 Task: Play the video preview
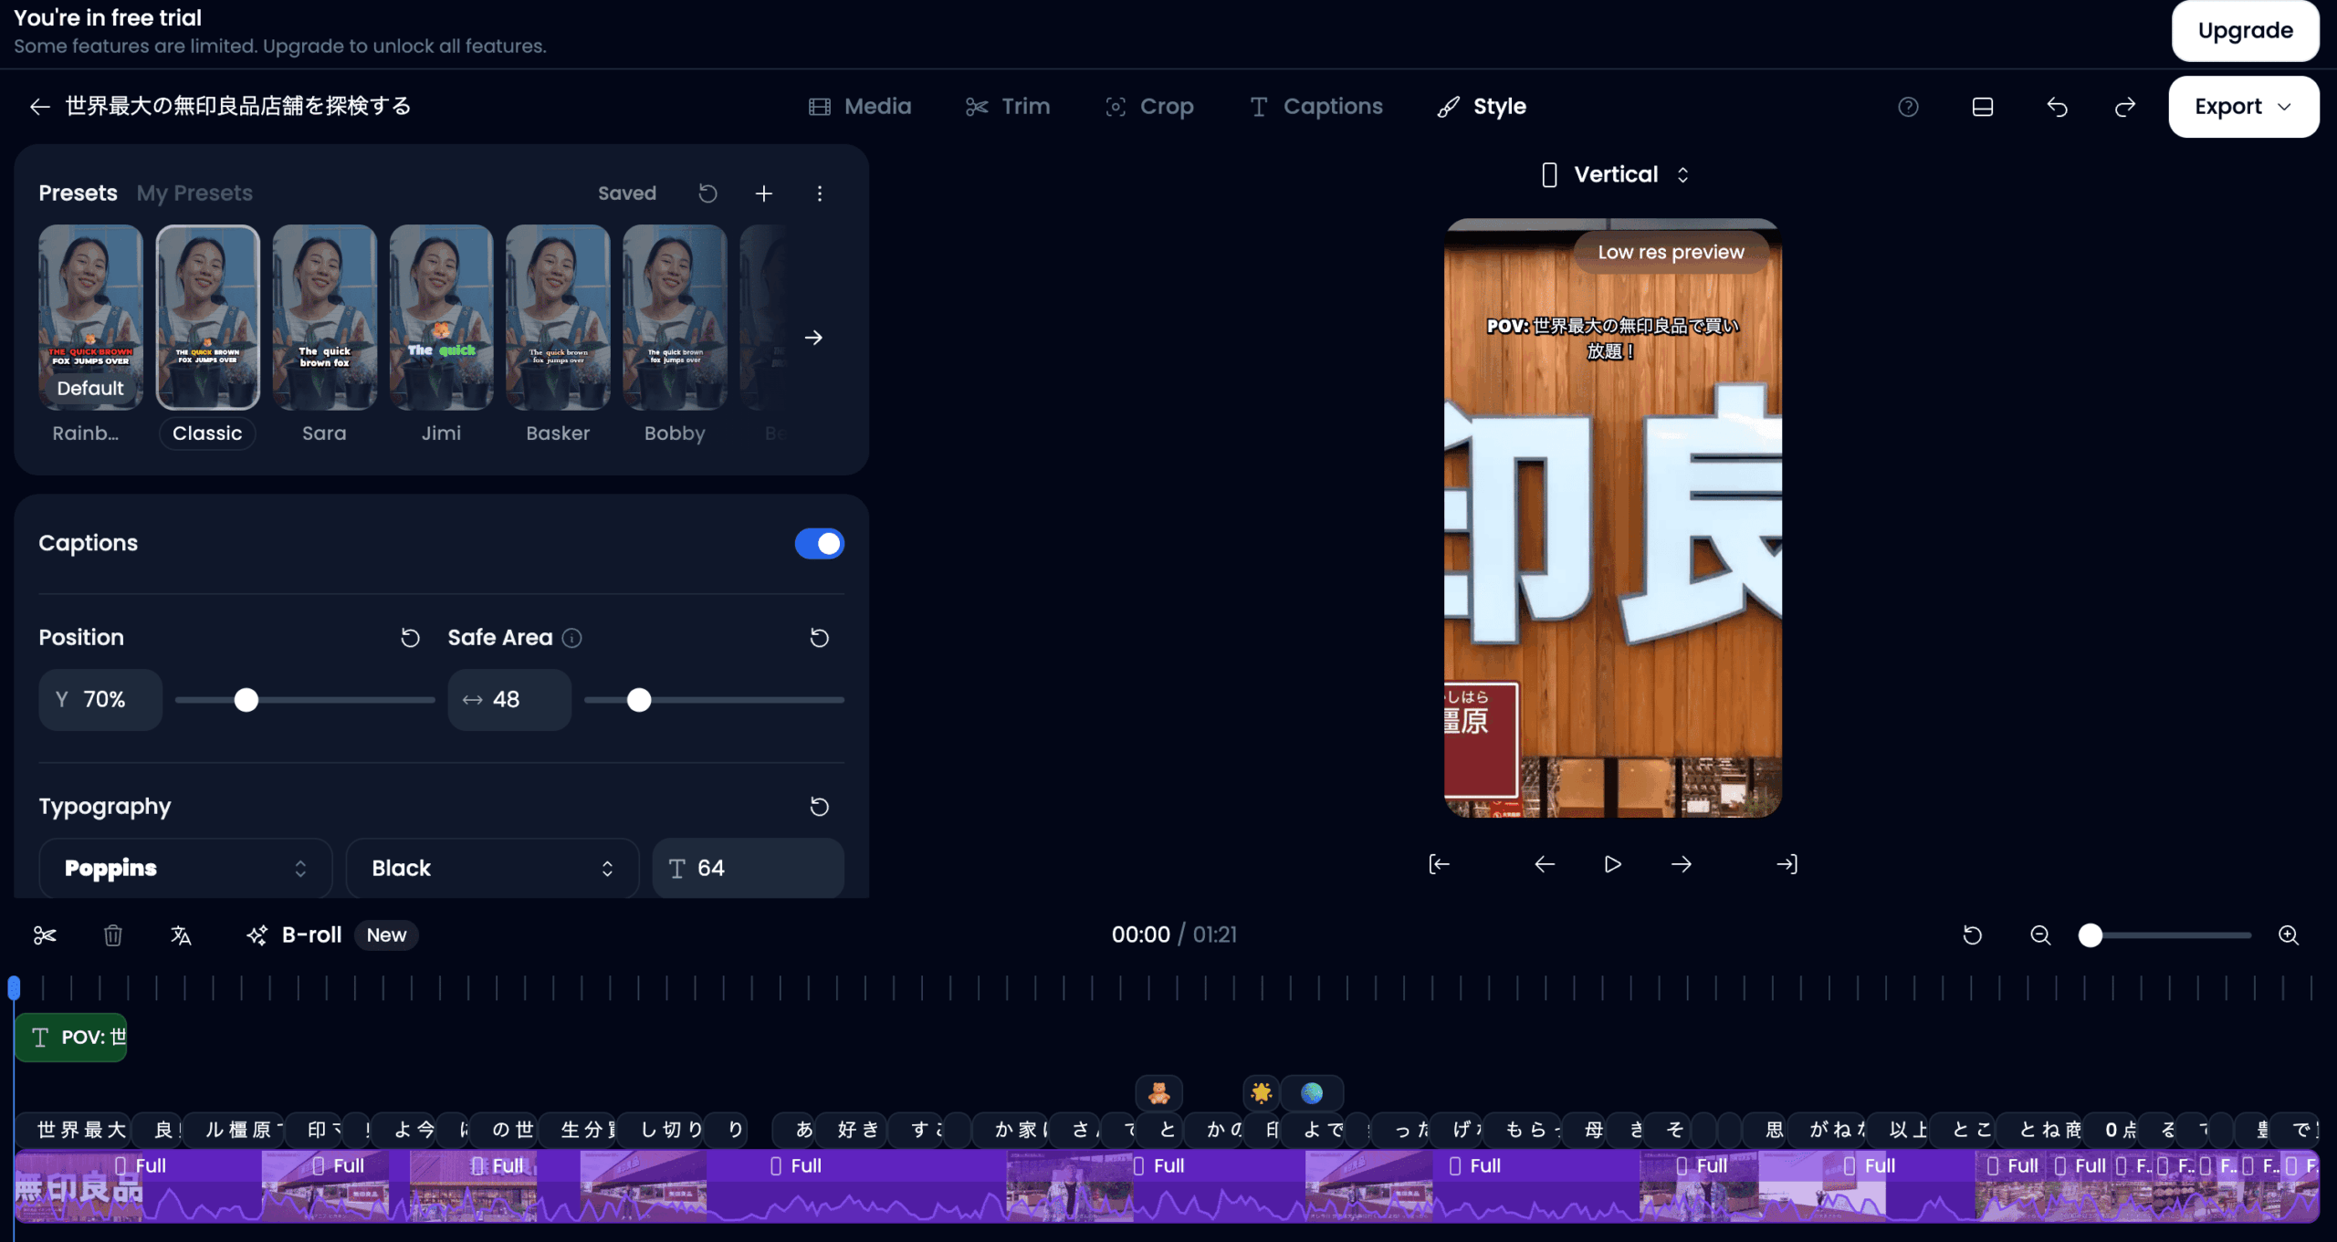pyautogui.click(x=1613, y=864)
